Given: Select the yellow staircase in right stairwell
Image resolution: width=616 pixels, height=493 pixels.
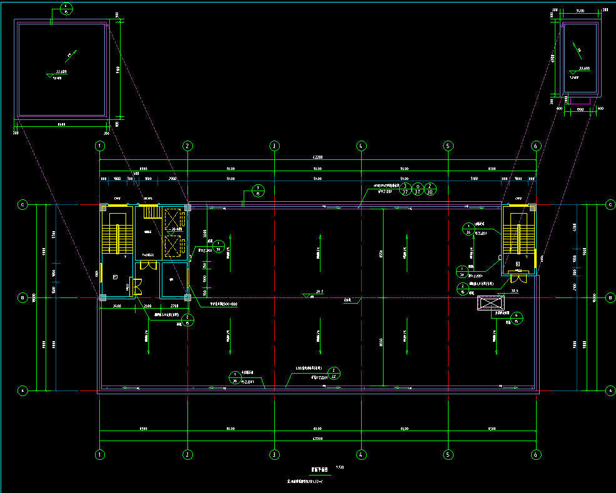Looking at the screenshot, I should click(517, 239).
